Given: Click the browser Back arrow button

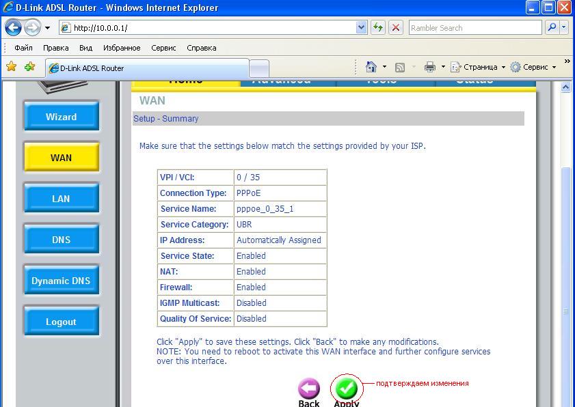Looking at the screenshot, I should [13, 28].
